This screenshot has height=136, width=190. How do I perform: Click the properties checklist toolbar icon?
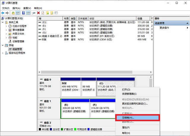click(43, 13)
